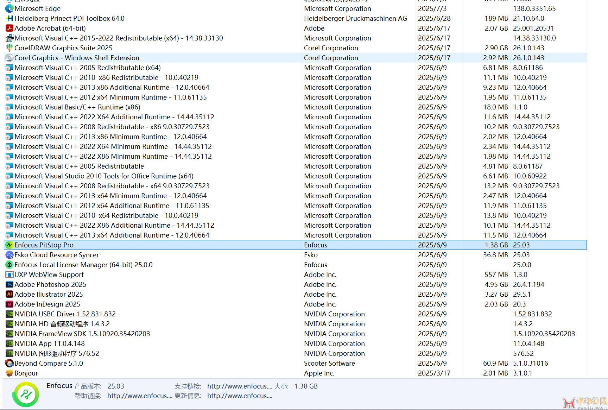The width and height of the screenshot is (608, 410).
Task: Click the large Enfocus logo in details pane
Action: [x=26, y=395]
